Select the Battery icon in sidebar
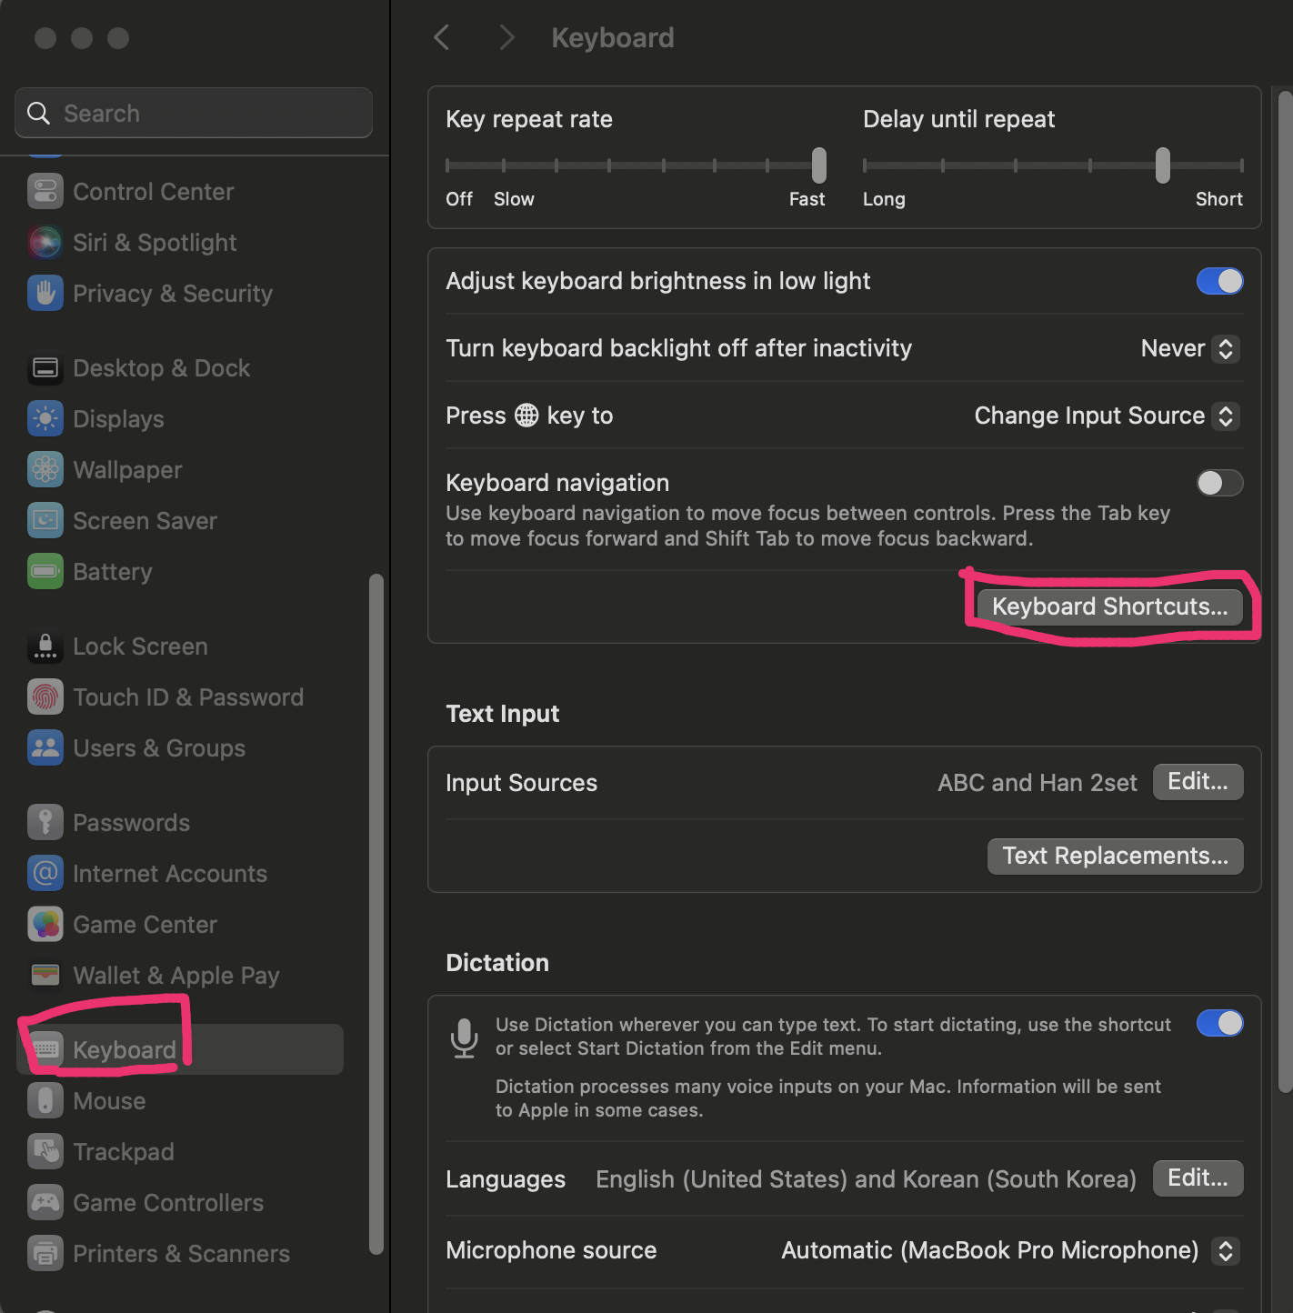Viewport: 1293px width, 1313px height. click(45, 572)
